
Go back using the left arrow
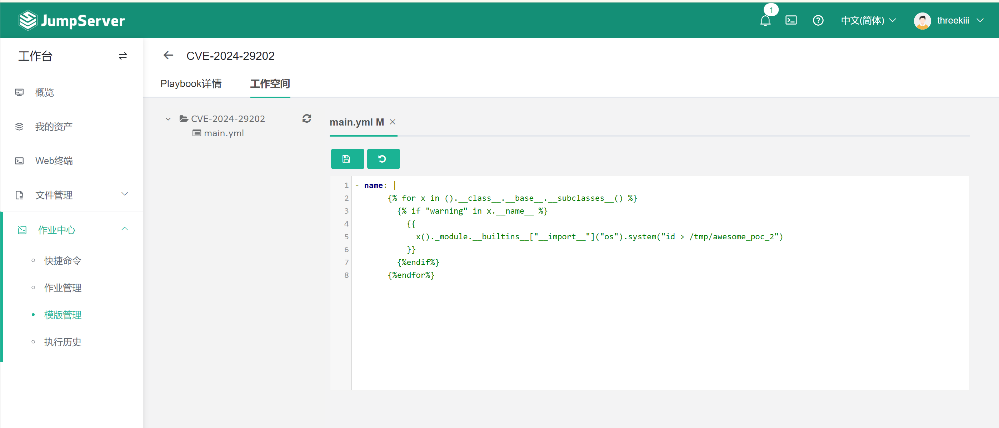[x=168, y=55]
